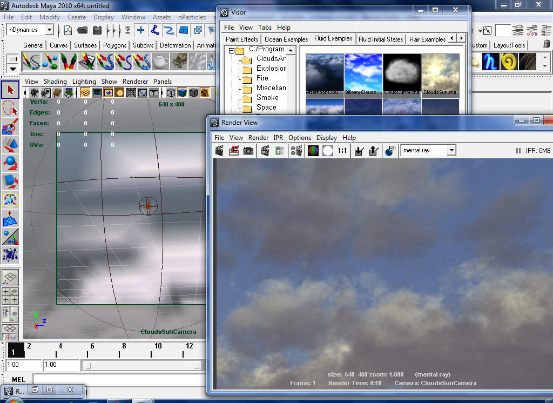Open Render Settings from the Render View toolbar
Viewport: 553px width, 403px height.
[296, 151]
